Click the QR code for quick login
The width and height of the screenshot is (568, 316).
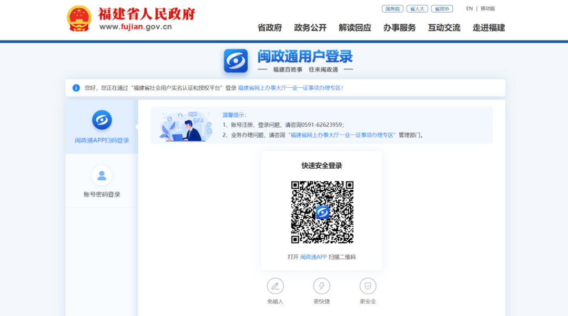(x=322, y=212)
